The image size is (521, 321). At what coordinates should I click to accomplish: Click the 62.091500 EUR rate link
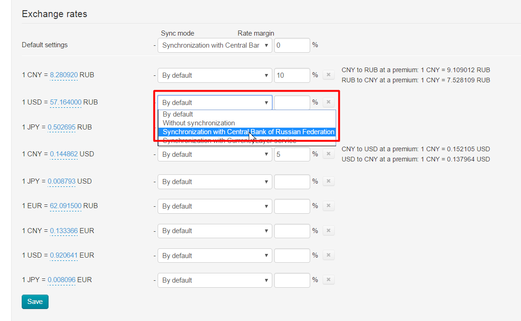[66, 206]
